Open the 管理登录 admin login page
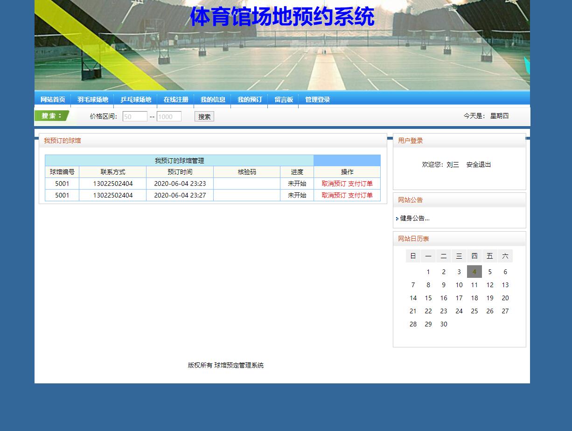572x431 pixels. coord(317,99)
